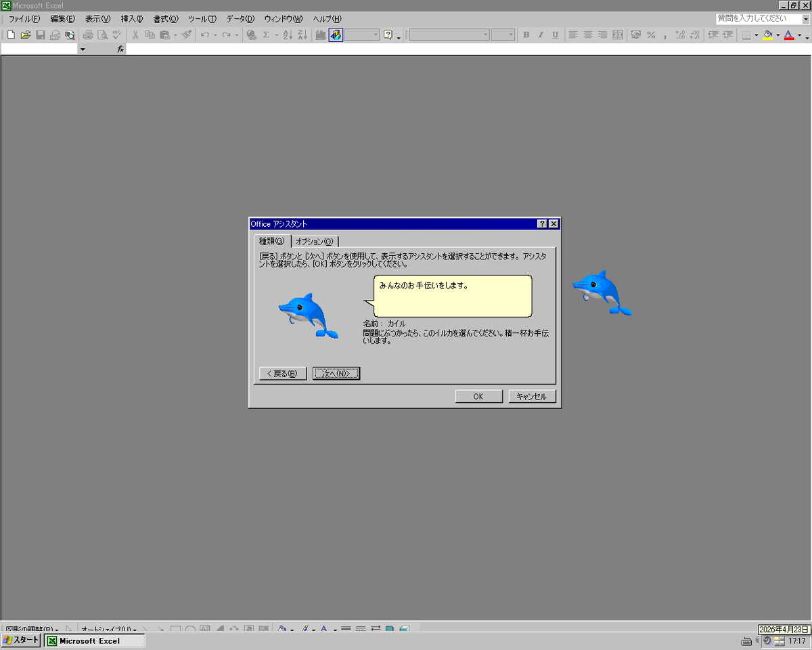Click the floating dolphin assistant
Image resolution: width=812 pixels, height=650 pixels.
coord(602,292)
